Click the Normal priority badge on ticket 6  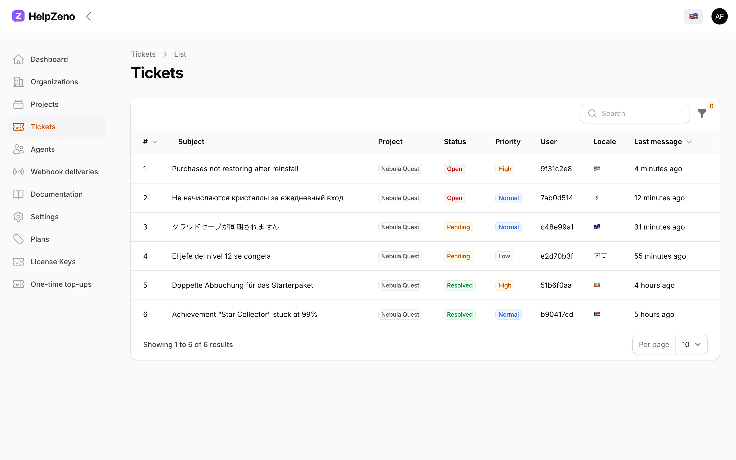pos(508,315)
